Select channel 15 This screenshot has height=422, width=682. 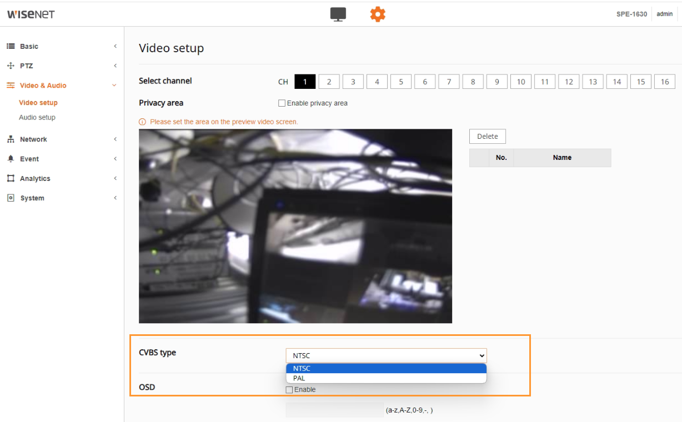click(641, 82)
